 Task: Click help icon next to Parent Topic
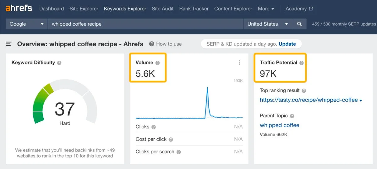coord(292,116)
